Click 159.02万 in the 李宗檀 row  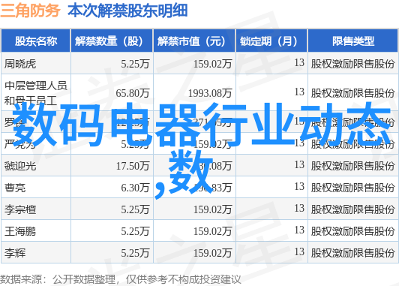pyautogui.click(x=212, y=209)
